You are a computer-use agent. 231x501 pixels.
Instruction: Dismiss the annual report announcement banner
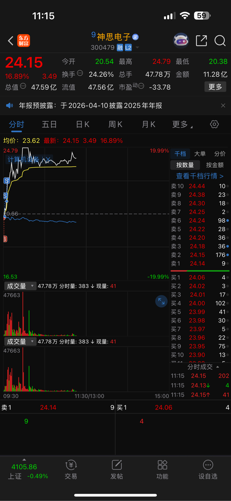223,106
